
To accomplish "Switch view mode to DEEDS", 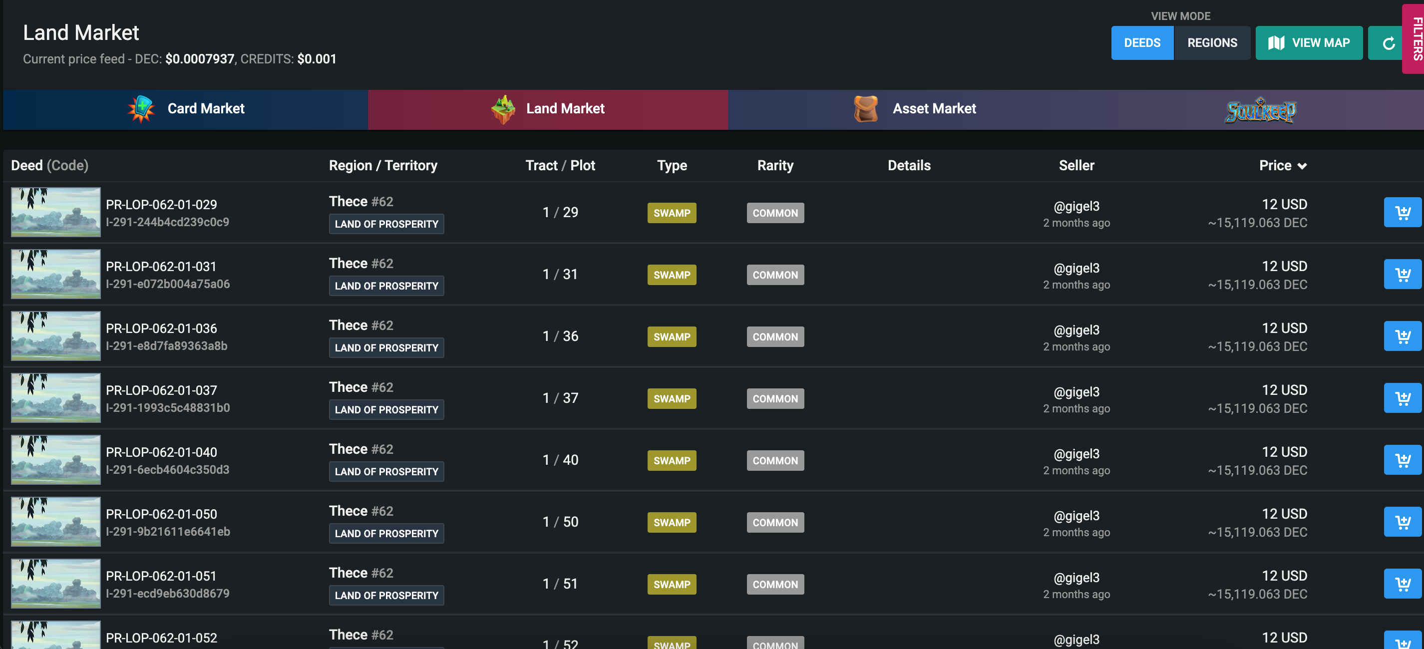I will 1141,43.
